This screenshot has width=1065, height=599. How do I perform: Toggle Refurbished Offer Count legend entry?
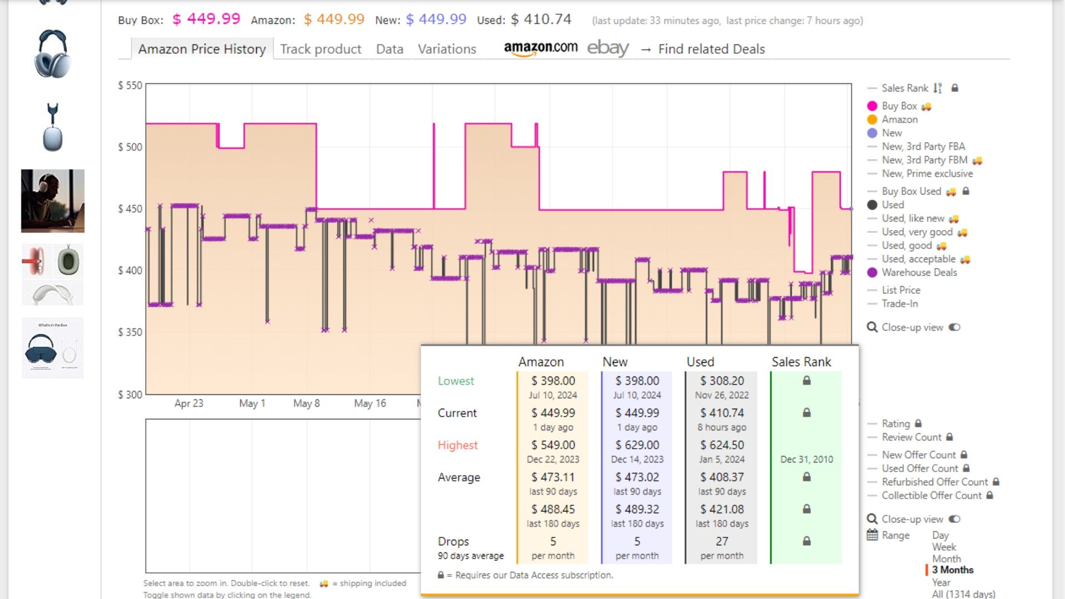pos(935,482)
